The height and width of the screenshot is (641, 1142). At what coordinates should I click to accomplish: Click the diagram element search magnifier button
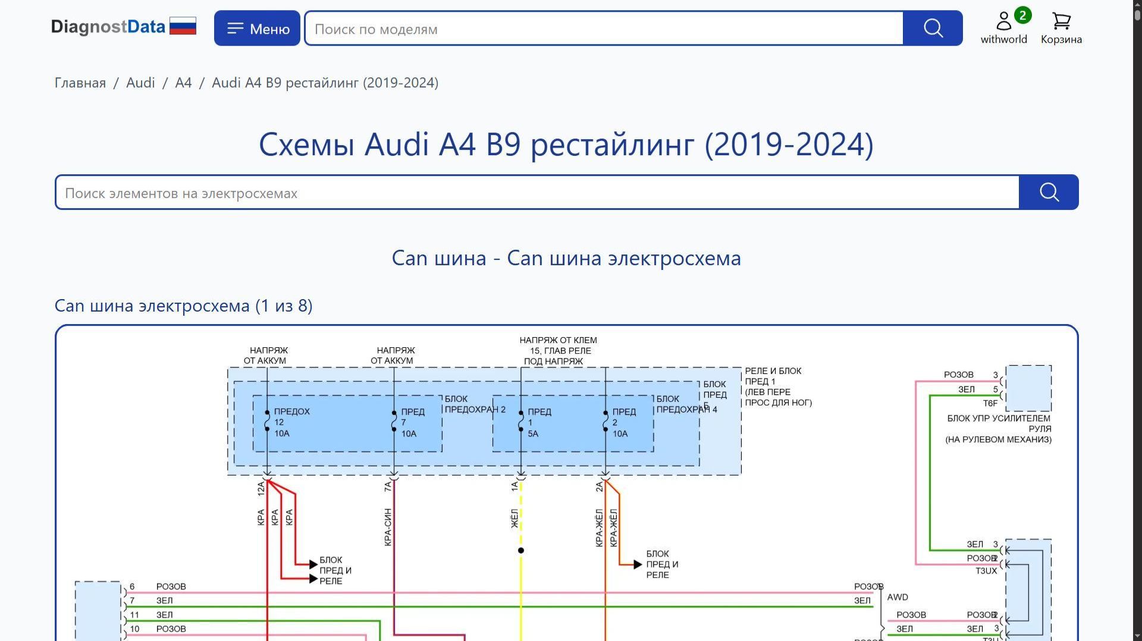(x=1049, y=192)
